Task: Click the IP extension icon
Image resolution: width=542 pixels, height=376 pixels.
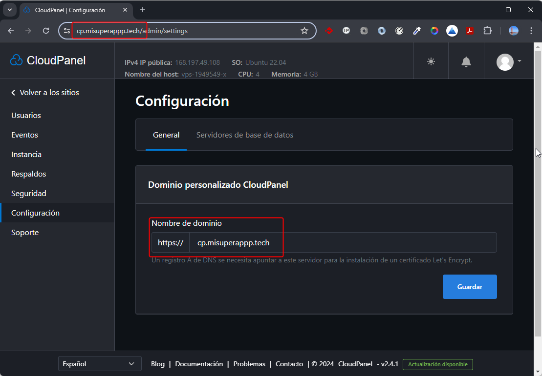Action: click(x=347, y=31)
